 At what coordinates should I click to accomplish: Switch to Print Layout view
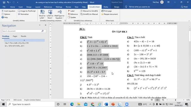(157, 100)
